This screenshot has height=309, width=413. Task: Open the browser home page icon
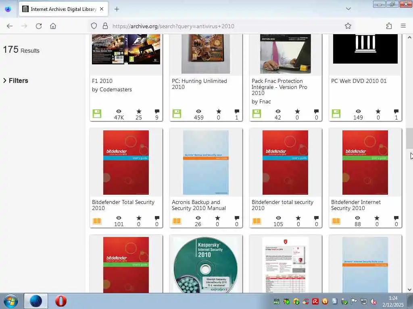pyautogui.click(x=53, y=26)
